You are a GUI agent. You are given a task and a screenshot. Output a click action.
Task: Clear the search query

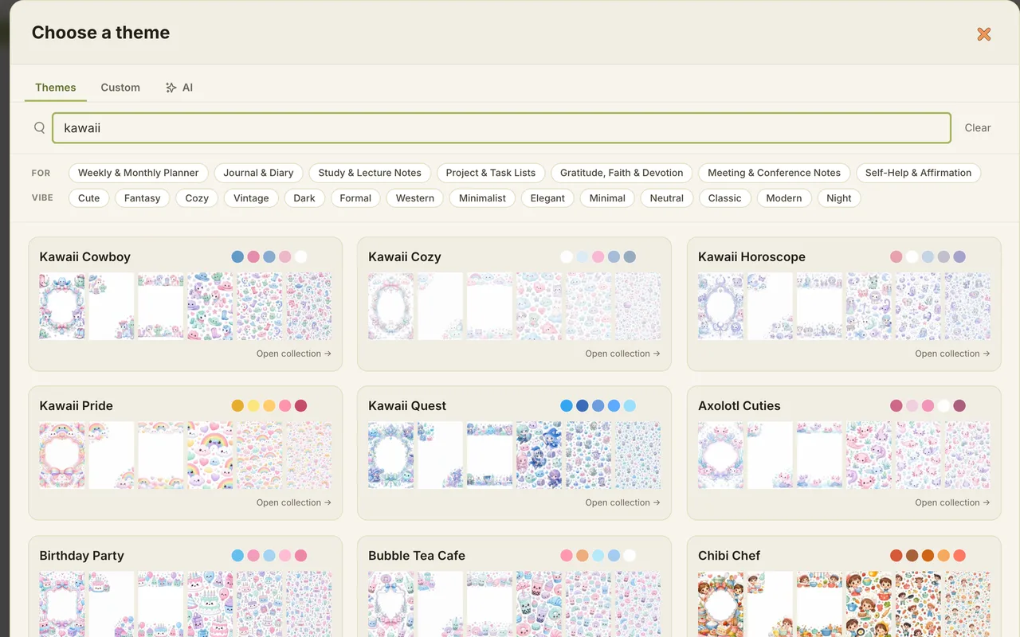978,127
